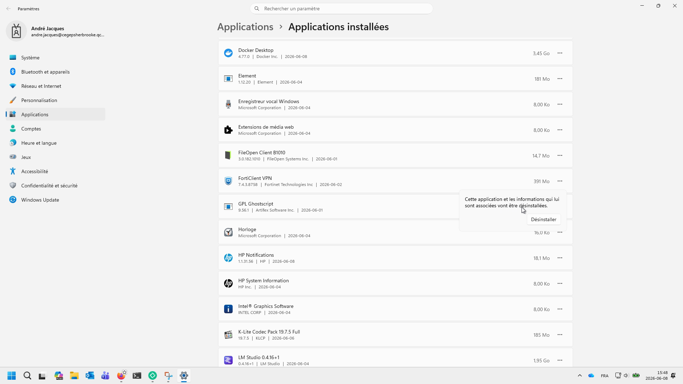Image resolution: width=683 pixels, height=384 pixels.
Task: Open Comptes settings
Action: [55, 129]
